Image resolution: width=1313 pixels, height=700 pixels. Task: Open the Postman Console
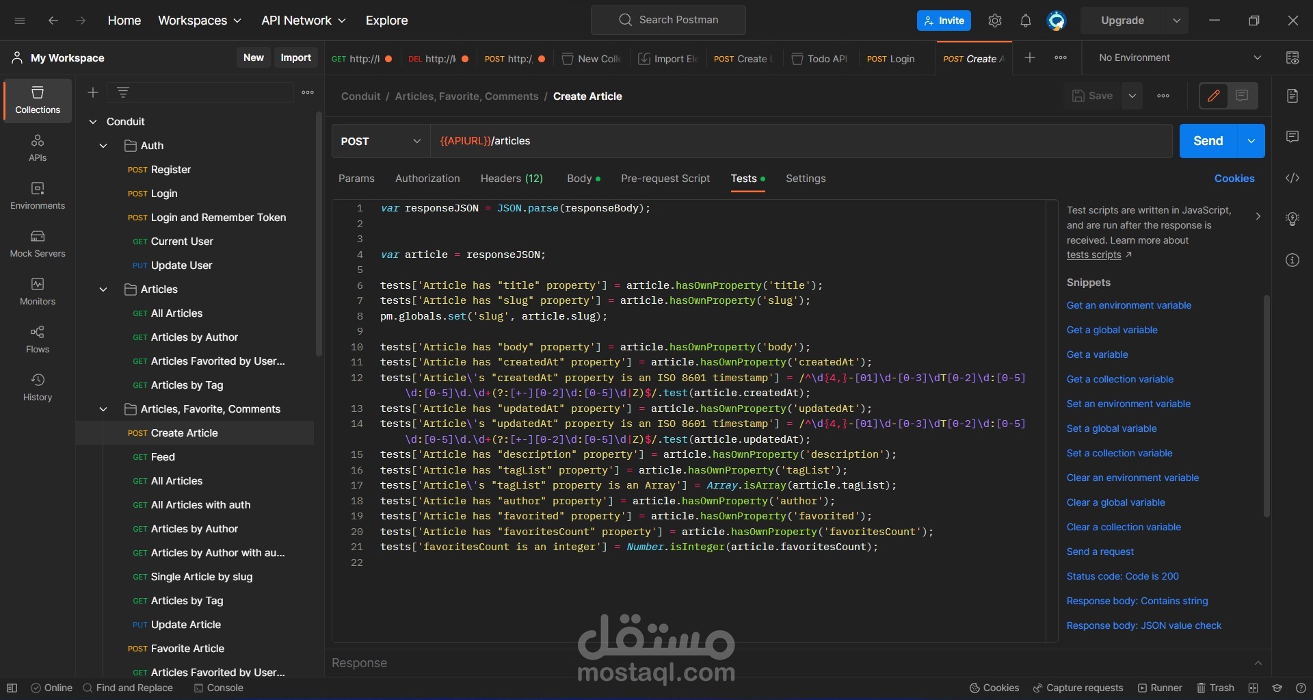[218, 688]
